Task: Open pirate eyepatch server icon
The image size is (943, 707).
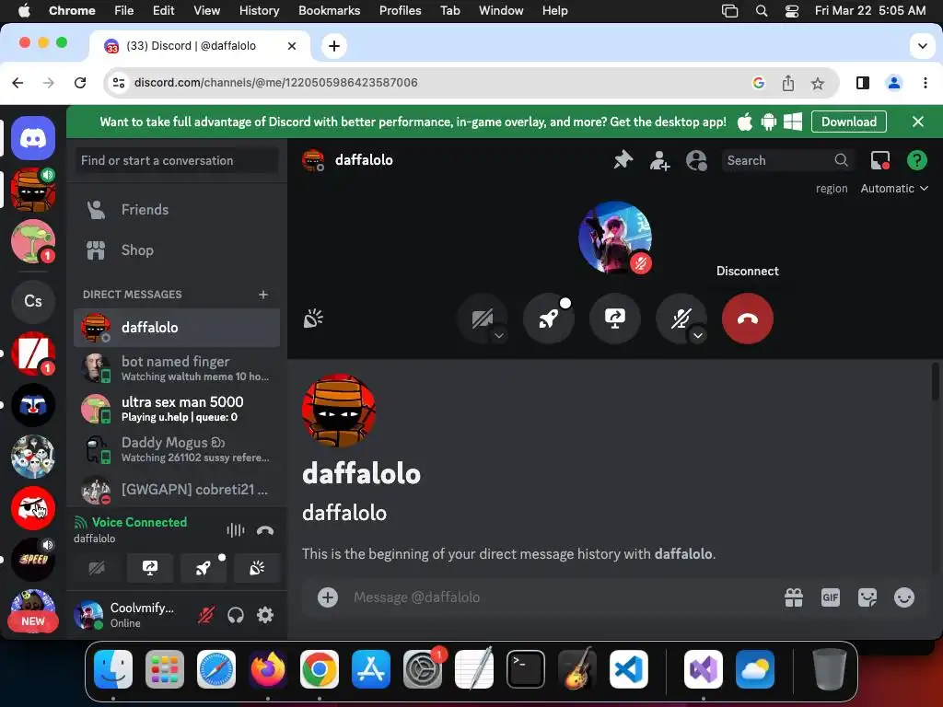Action: click(x=33, y=508)
